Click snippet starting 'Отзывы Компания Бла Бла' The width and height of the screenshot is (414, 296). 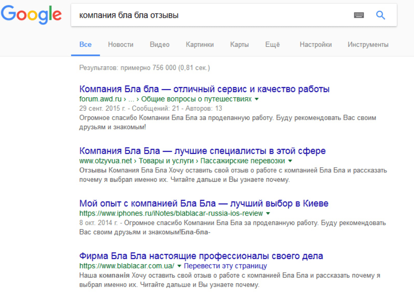233,175
